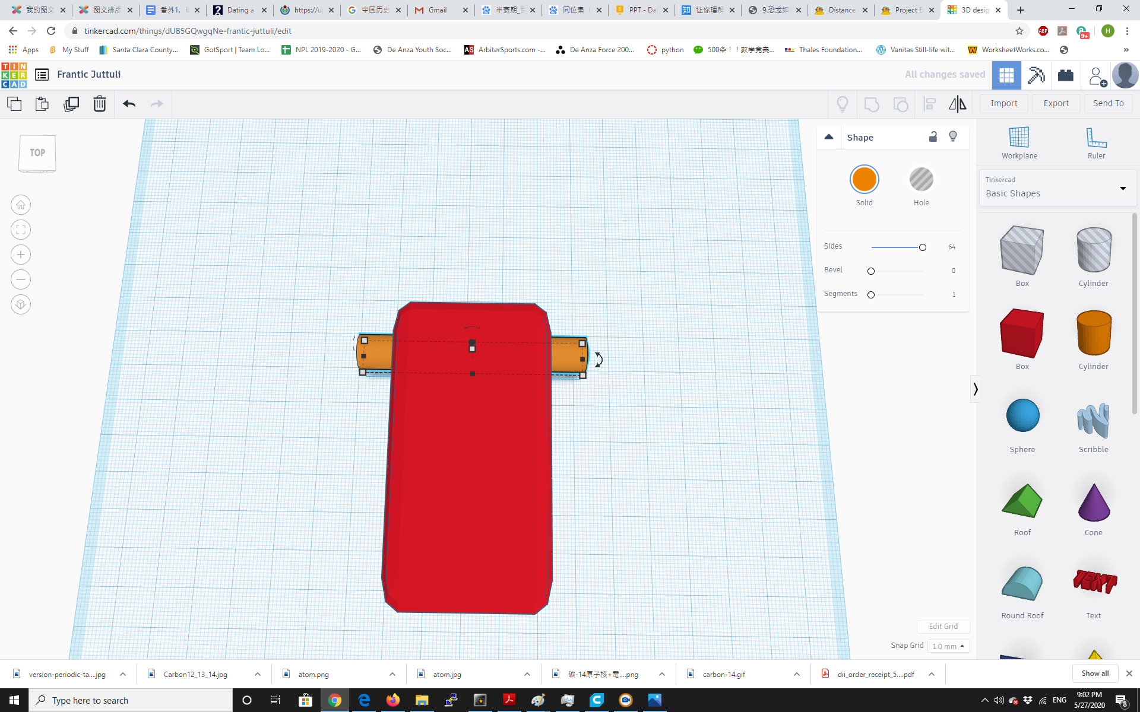Click the Import button
The image size is (1140, 712).
pos(1004,104)
